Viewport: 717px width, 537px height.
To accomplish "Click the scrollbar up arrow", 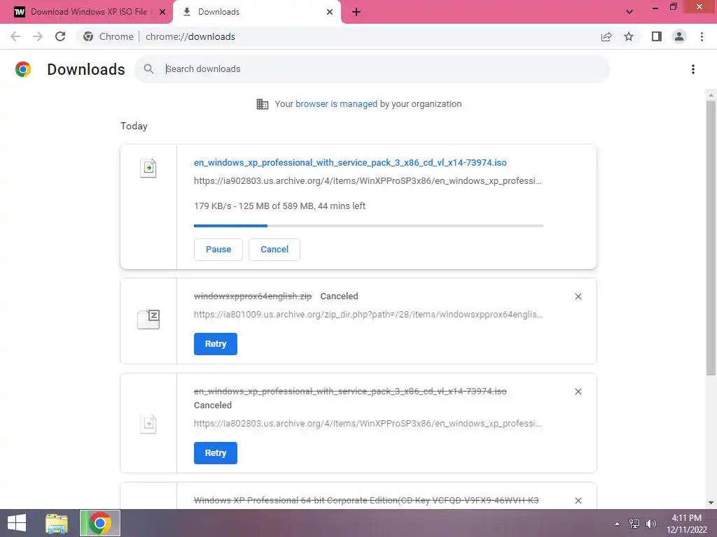I will point(711,95).
